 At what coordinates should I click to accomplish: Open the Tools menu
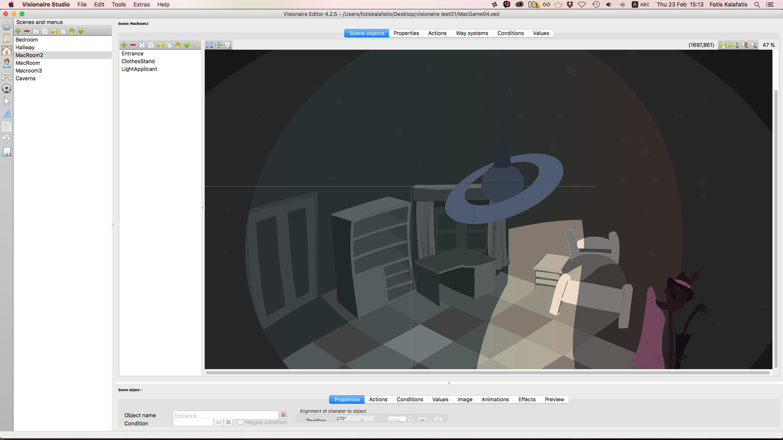tap(119, 4)
